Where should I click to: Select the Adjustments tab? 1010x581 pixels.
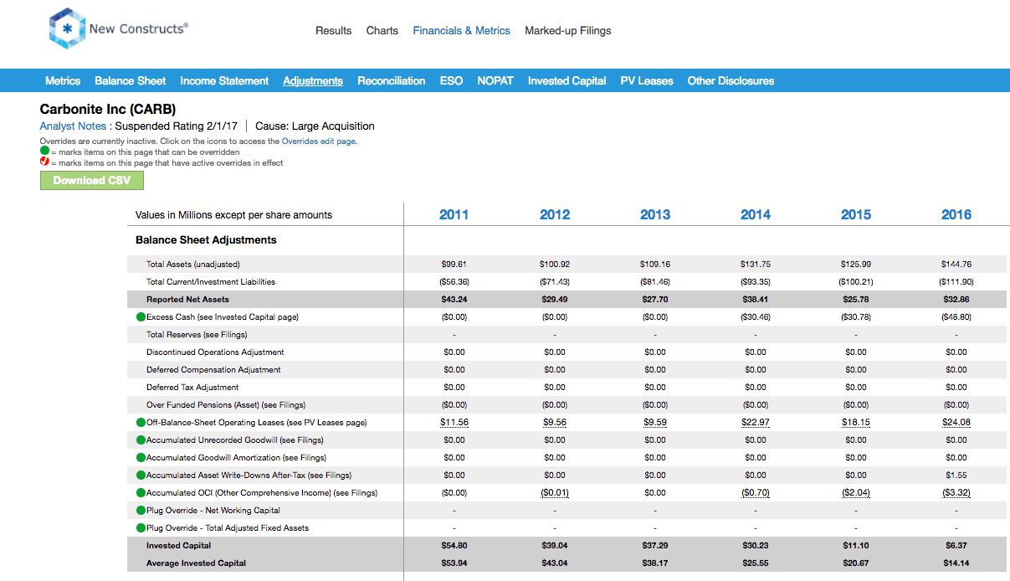[x=313, y=81]
